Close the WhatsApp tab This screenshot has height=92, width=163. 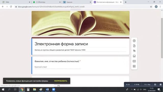pyautogui.click(x=60, y=2)
